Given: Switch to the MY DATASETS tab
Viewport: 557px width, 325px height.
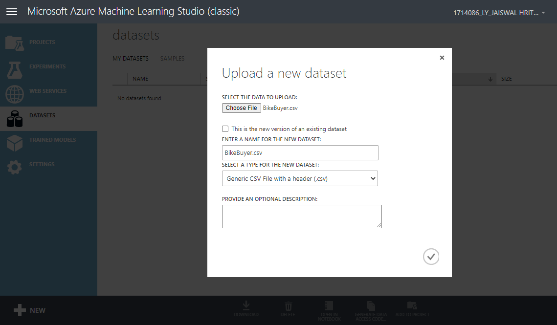Looking at the screenshot, I should pyautogui.click(x=131, y=58).
